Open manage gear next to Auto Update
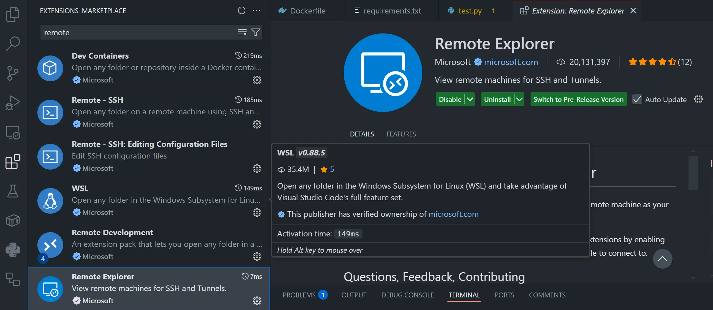The height and width of the screenshot is (310, 713). click(x=698, y=99)
